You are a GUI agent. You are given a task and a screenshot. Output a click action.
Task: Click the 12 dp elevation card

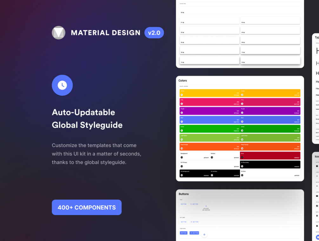coord(270,50)
